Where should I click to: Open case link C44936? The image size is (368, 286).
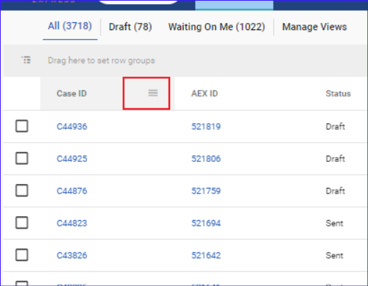(x=72, y=126)
